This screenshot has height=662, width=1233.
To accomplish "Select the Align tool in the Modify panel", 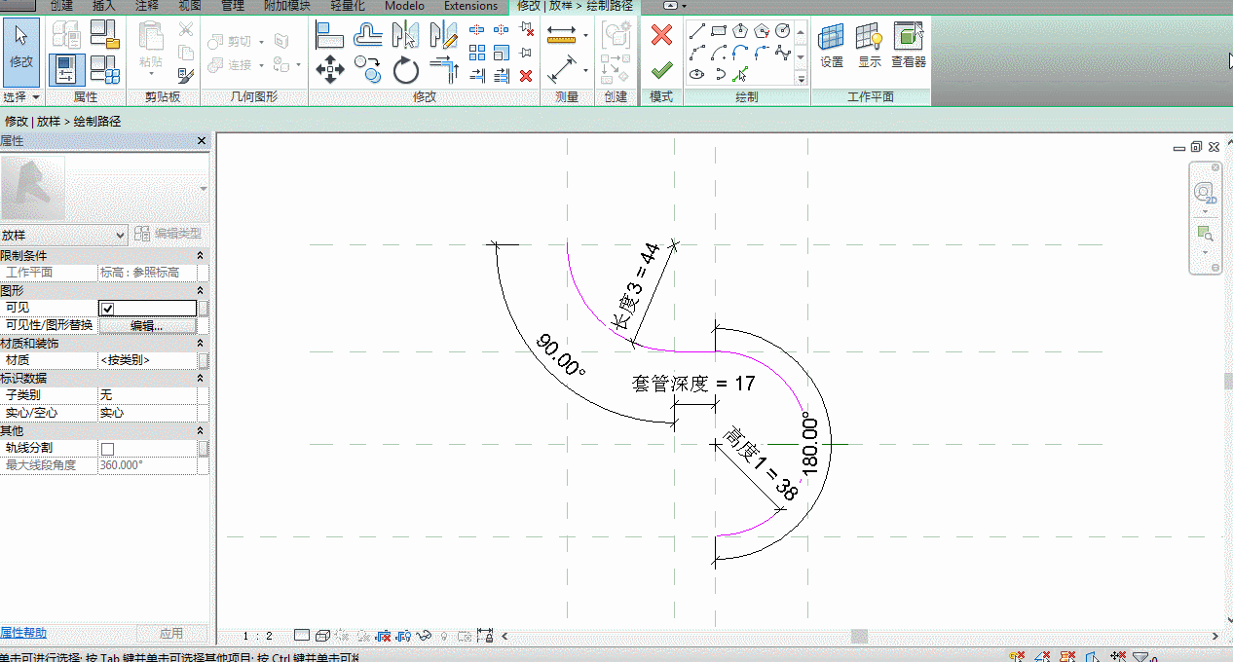I will [x=330, y=35].
